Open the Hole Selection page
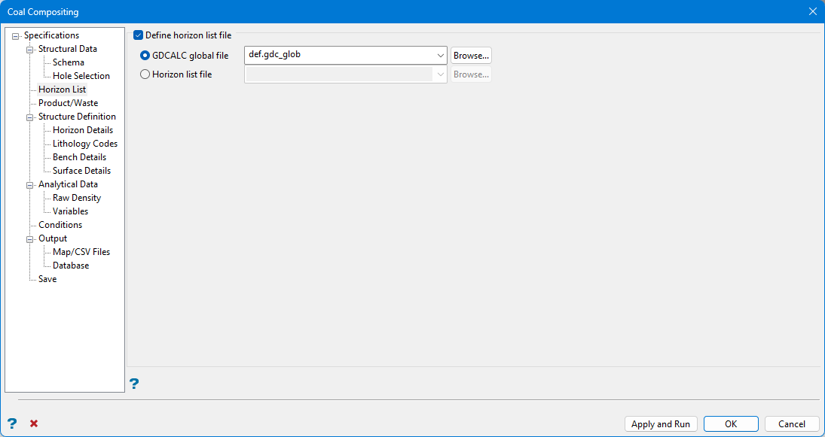Image resolution: width=825 pixels, height=437 pixels. click(x=81, y=76)
